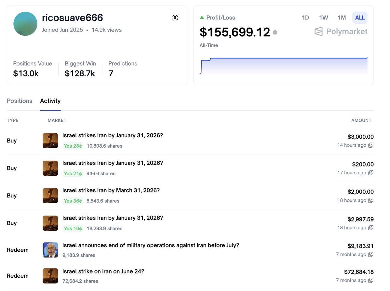This screenshot has height=291, width=390.
Task: Click the link icon beside the $9,183.91 redeem timestamp
Action: (370, 254)
